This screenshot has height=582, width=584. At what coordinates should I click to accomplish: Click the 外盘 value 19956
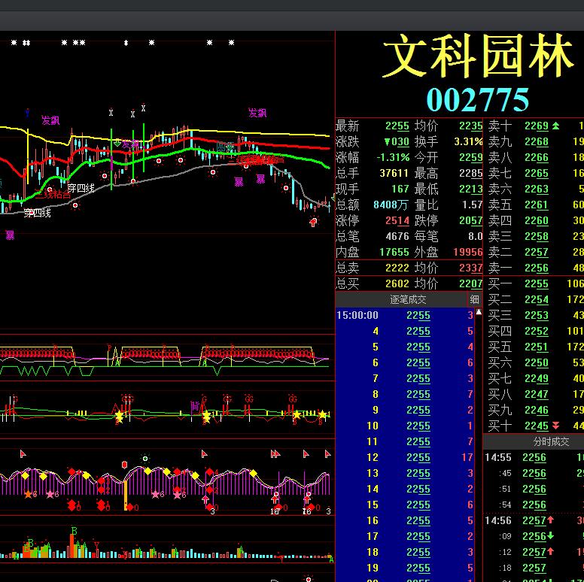[x=468, y=252]
